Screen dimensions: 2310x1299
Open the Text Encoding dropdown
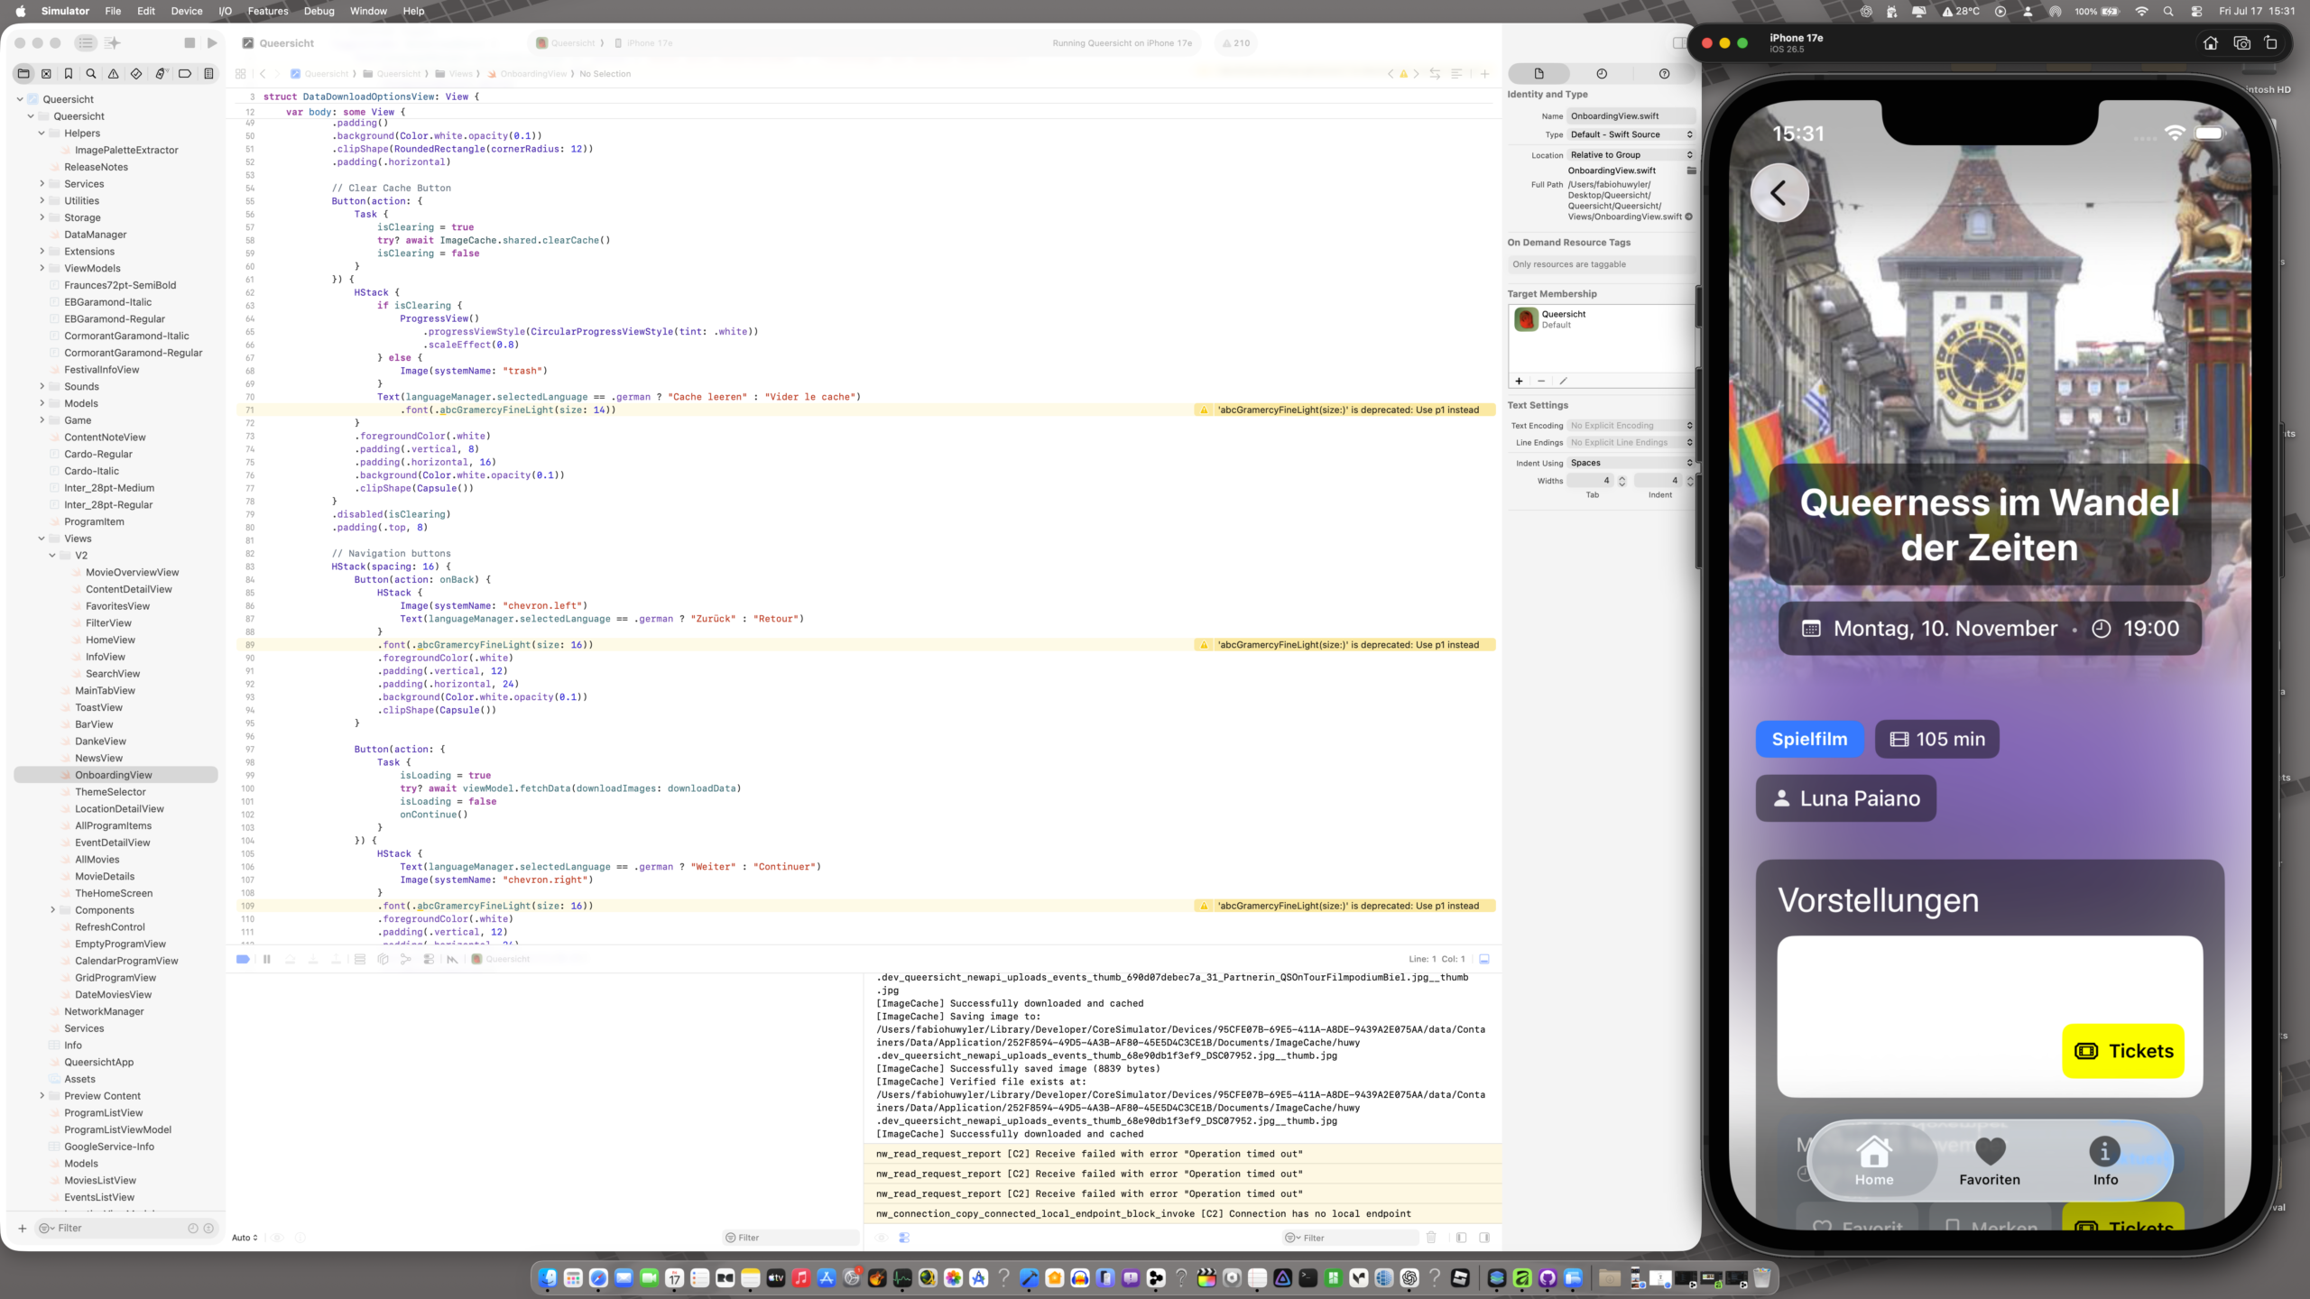pos(1631,426)
